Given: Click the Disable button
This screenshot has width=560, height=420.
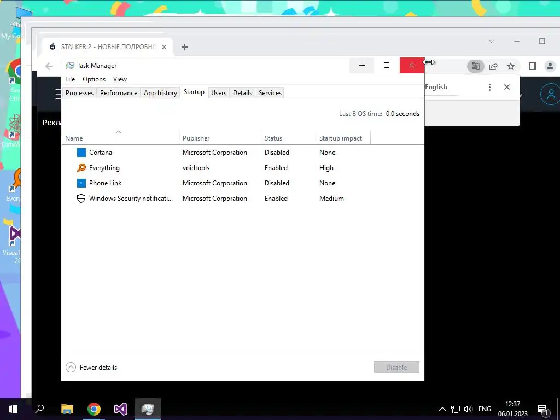Looking at the screenshot, I should click(x=396, y=367).
